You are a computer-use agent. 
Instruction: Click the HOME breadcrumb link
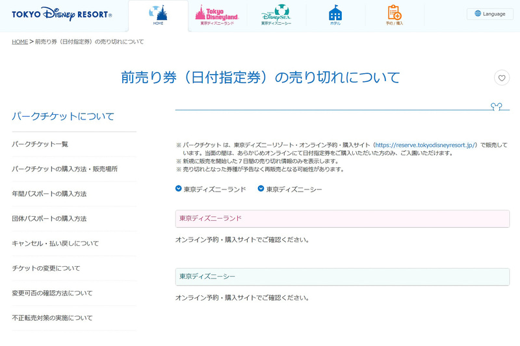(x=20, y=42)
